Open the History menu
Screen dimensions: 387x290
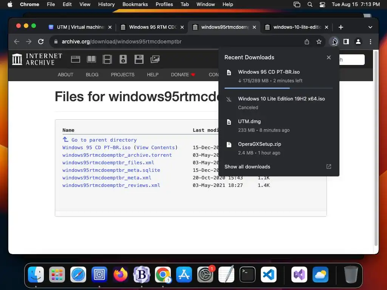pos(106,5)
